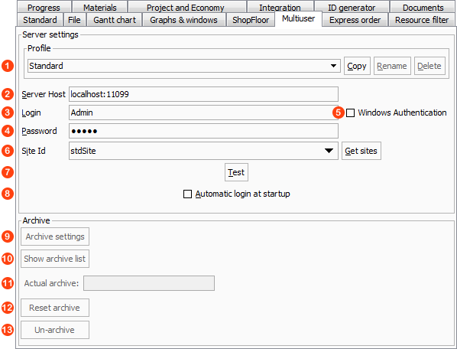The height and width of the screenshot is (349, 457).
Task: Click the red marker 9 by Archive settings
Action: 8,236
